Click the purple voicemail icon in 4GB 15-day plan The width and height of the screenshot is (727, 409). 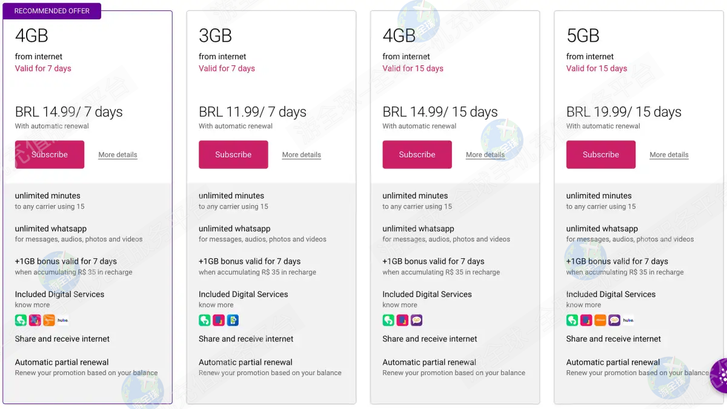(x=416, y=320)
